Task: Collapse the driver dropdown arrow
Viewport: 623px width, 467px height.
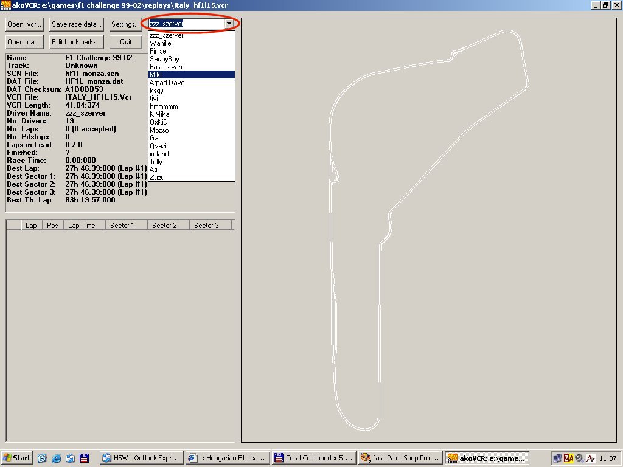Action: [229, 24]
